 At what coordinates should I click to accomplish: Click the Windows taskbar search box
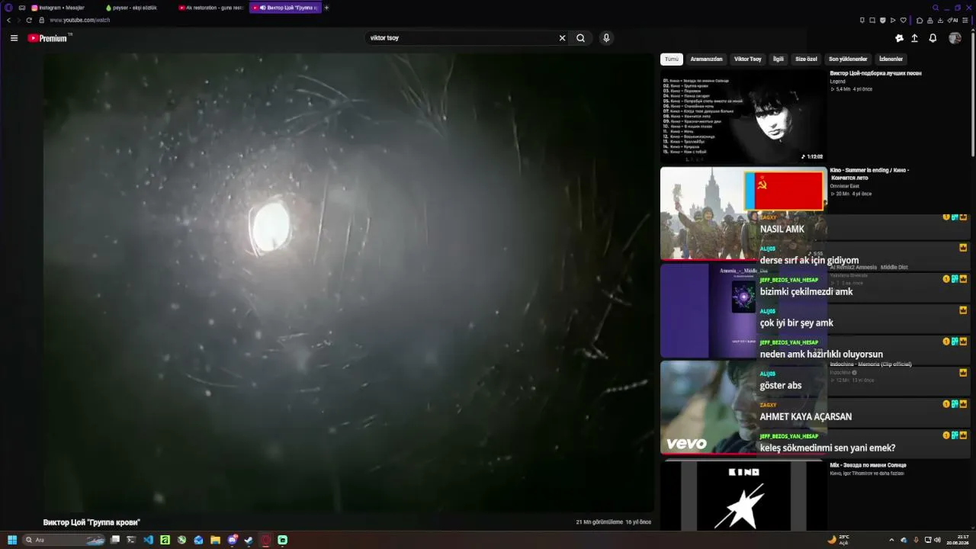(64, 540)
